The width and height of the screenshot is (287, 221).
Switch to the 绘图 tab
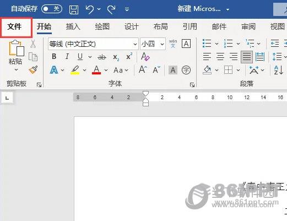tap(102, 27)
